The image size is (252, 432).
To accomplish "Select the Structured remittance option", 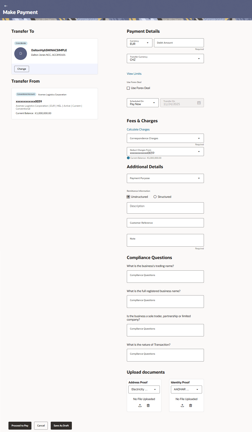I will pos(155,197).
